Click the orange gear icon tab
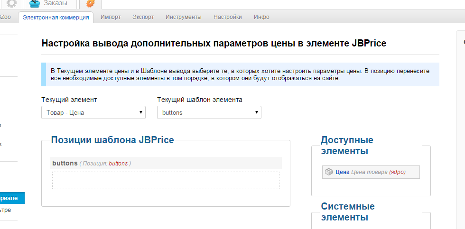Screen dimensions: 465x229 tap(90, 4)
